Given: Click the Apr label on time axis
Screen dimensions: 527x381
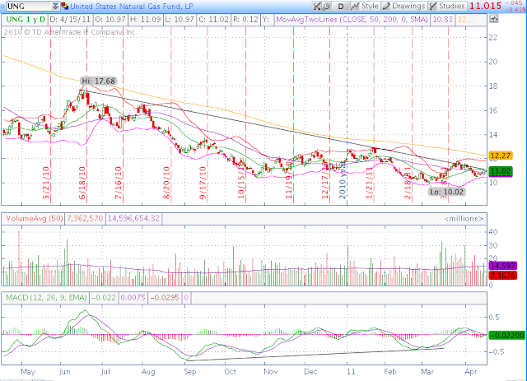Looking at the screenshot, I should [x=470, y=372].
